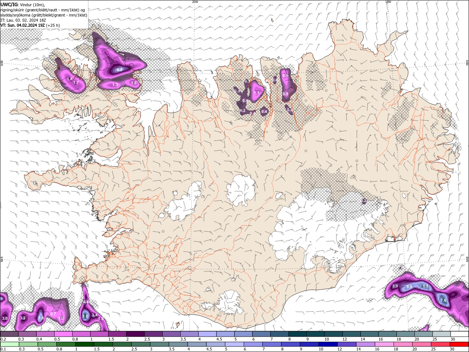The height and width of the screenshot is (352, 469).
Task: Click the 25 label in the lower legend
Action: tap(434, 349)
